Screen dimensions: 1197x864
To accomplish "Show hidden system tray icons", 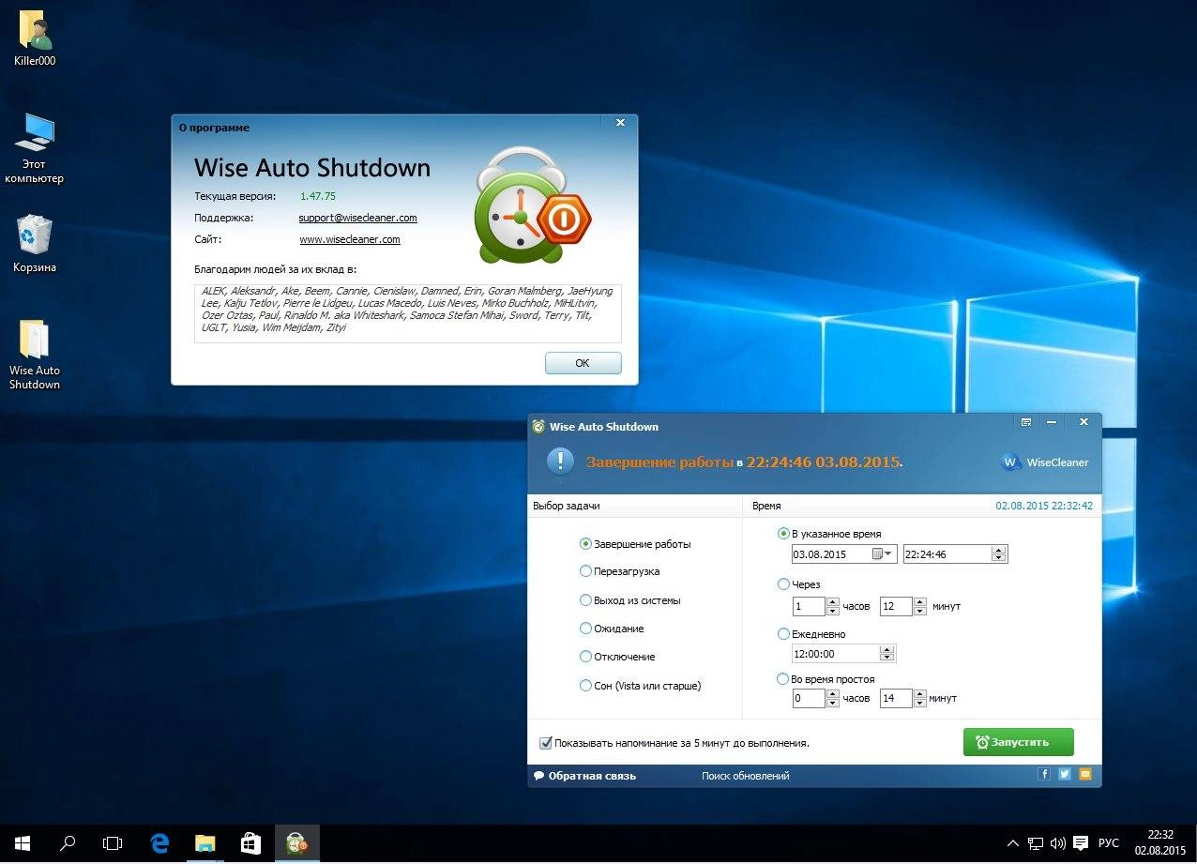I will pos(1013,843).
